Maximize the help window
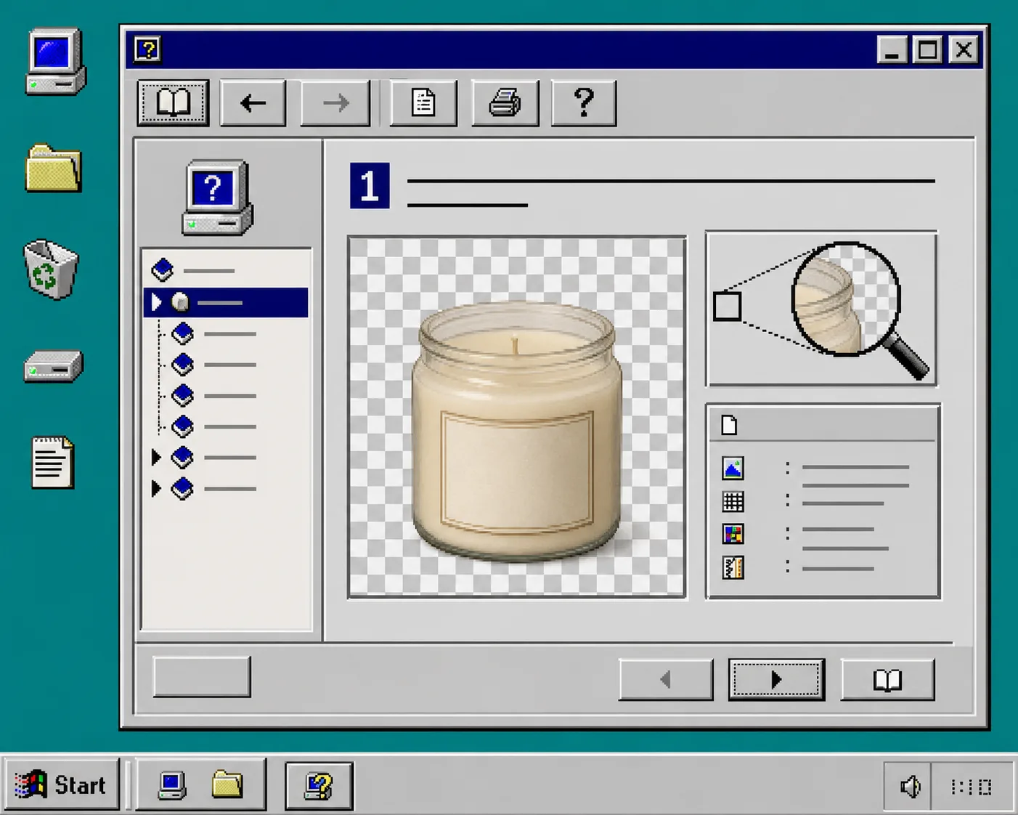 (928, 50)
